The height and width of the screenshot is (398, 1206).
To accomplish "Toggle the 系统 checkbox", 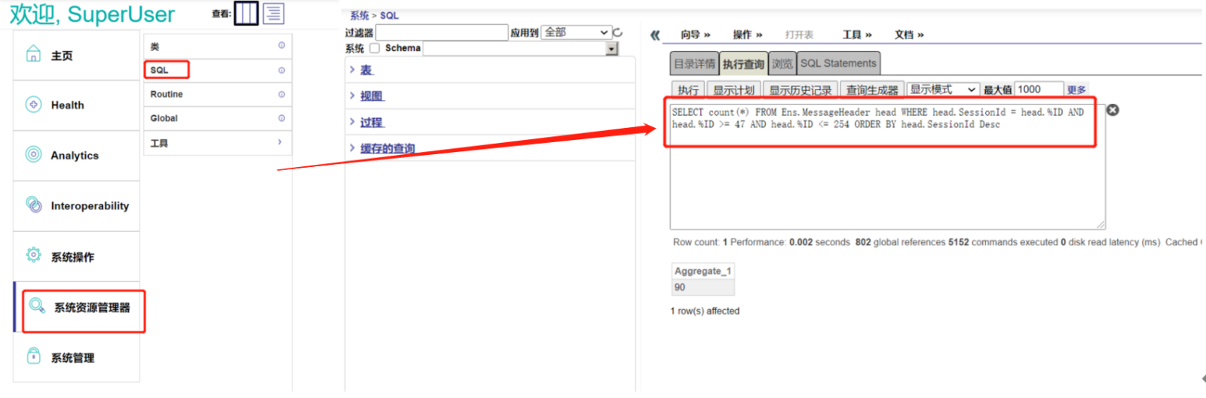I will 375,48.
